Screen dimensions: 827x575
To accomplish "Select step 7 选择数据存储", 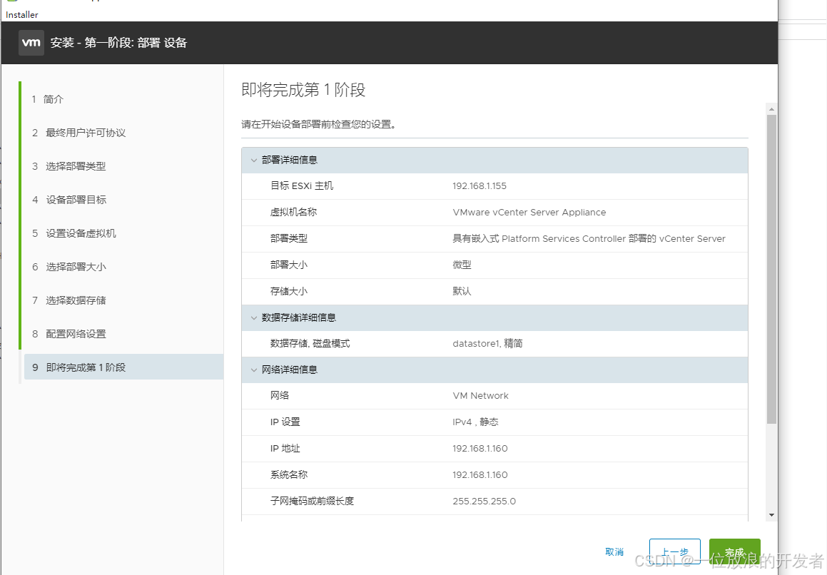I will pos(69,300).
